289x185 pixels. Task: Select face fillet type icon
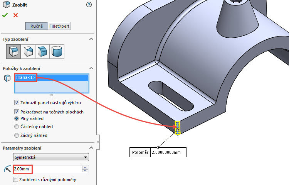tap(42, 52)
